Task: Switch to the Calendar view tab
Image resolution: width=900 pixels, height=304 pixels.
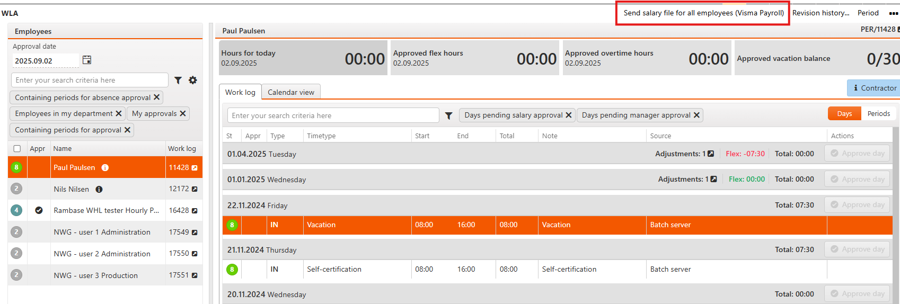Action: coord(291,92)
